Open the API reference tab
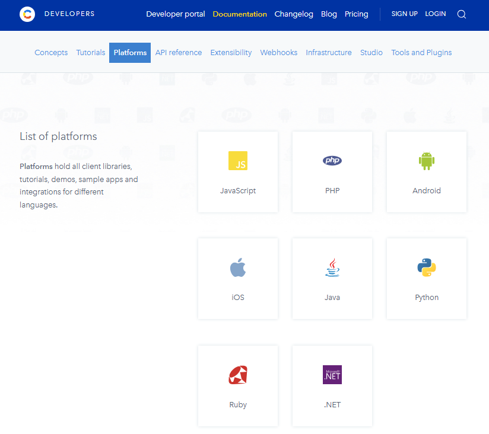Image resolution: width=489 pixels, height=434 pixels. (x=179, y=53)
